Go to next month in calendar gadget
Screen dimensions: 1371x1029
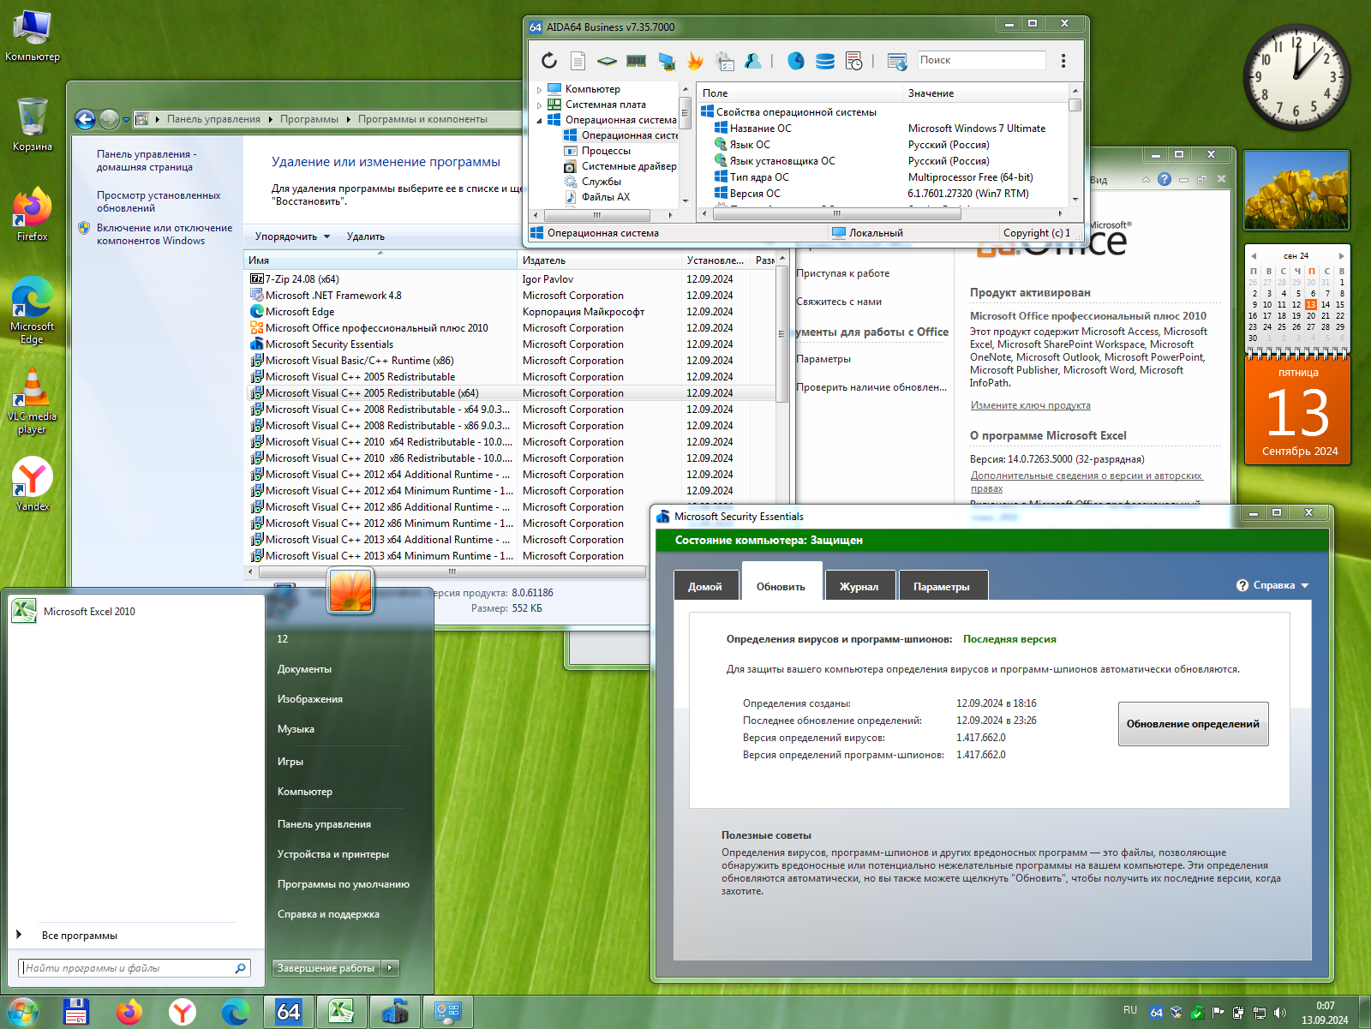1342,255
